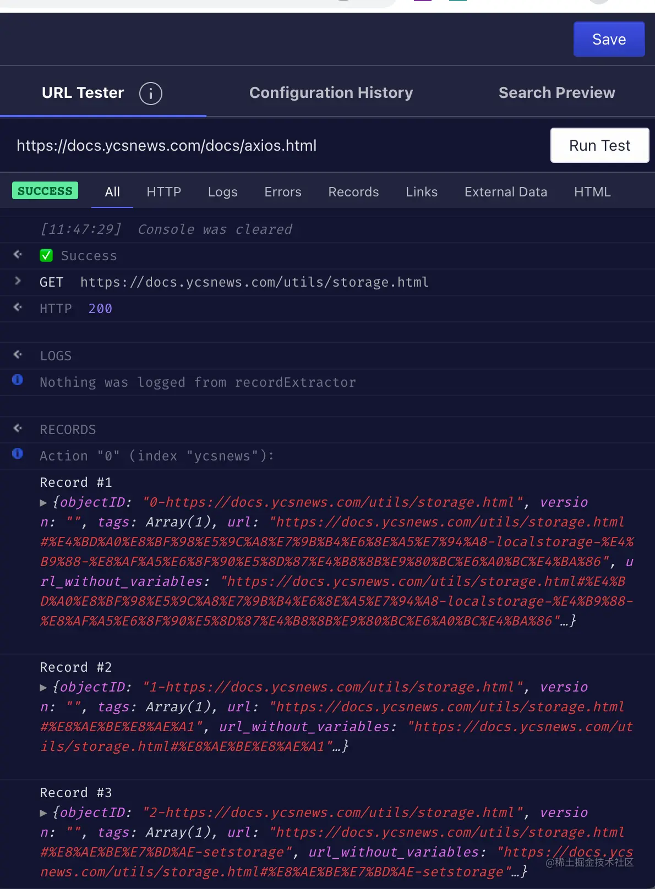Click the blue info icon beside Action "0"
Screen dimensions: 655x889
tap(18, 454)
